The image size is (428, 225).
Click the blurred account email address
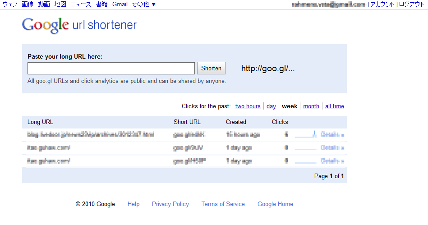point(329,5)
